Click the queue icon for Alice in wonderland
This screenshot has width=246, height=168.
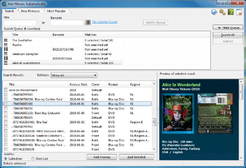pos(6,63)
